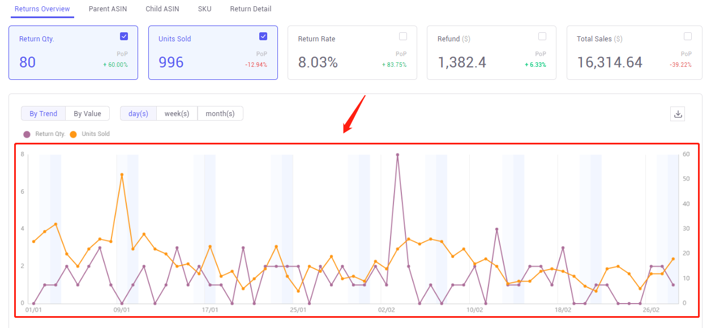
Task: Click the chart peak on 02/02
Action: [x=398, y=154]
